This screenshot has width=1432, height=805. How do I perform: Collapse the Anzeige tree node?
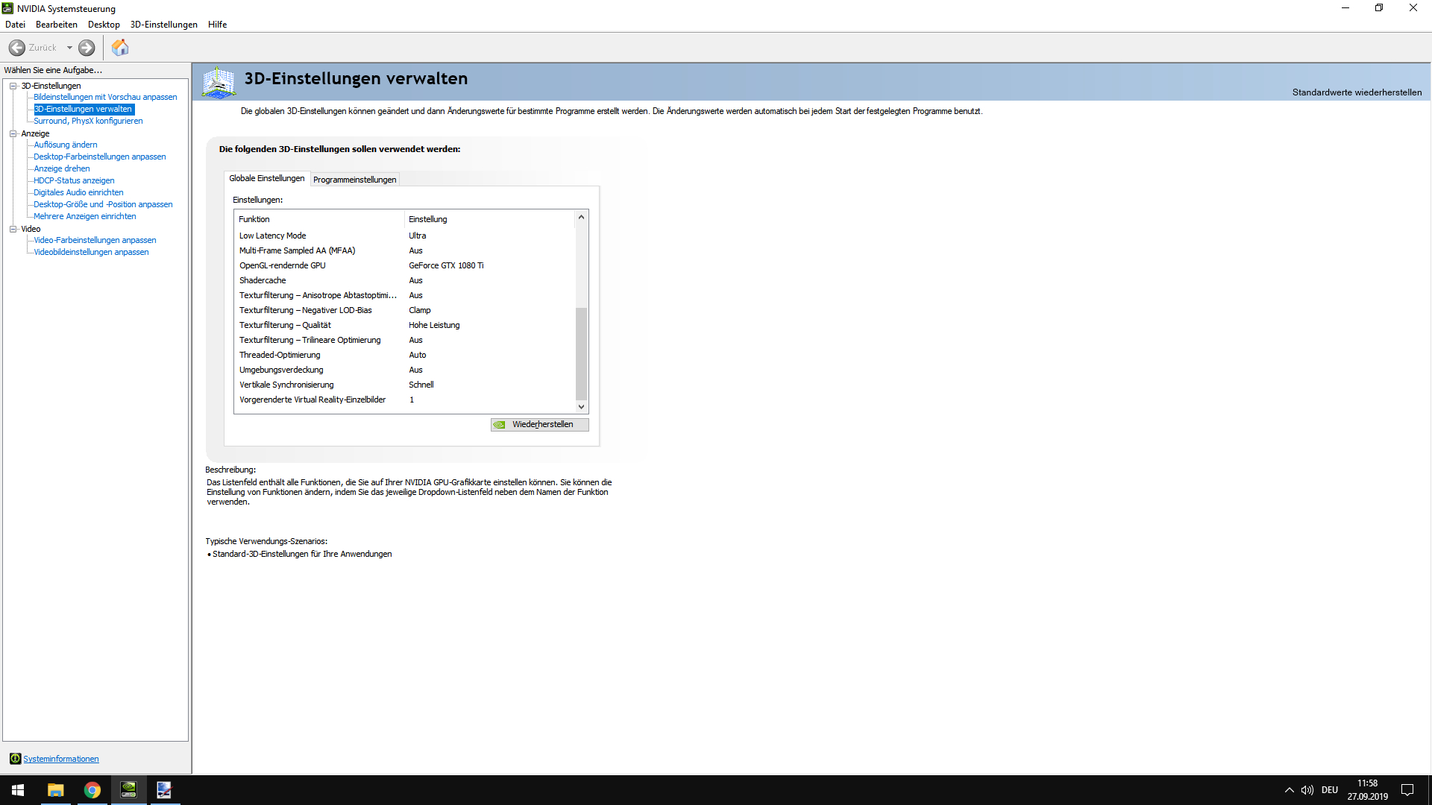point(13,133)
